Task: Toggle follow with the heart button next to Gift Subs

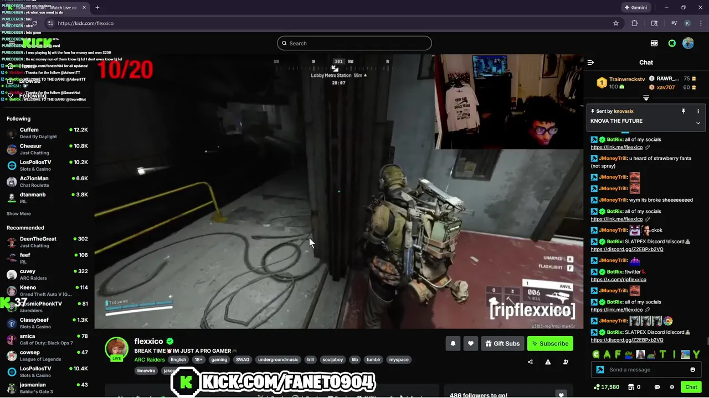Action: [x=471, y=343]
